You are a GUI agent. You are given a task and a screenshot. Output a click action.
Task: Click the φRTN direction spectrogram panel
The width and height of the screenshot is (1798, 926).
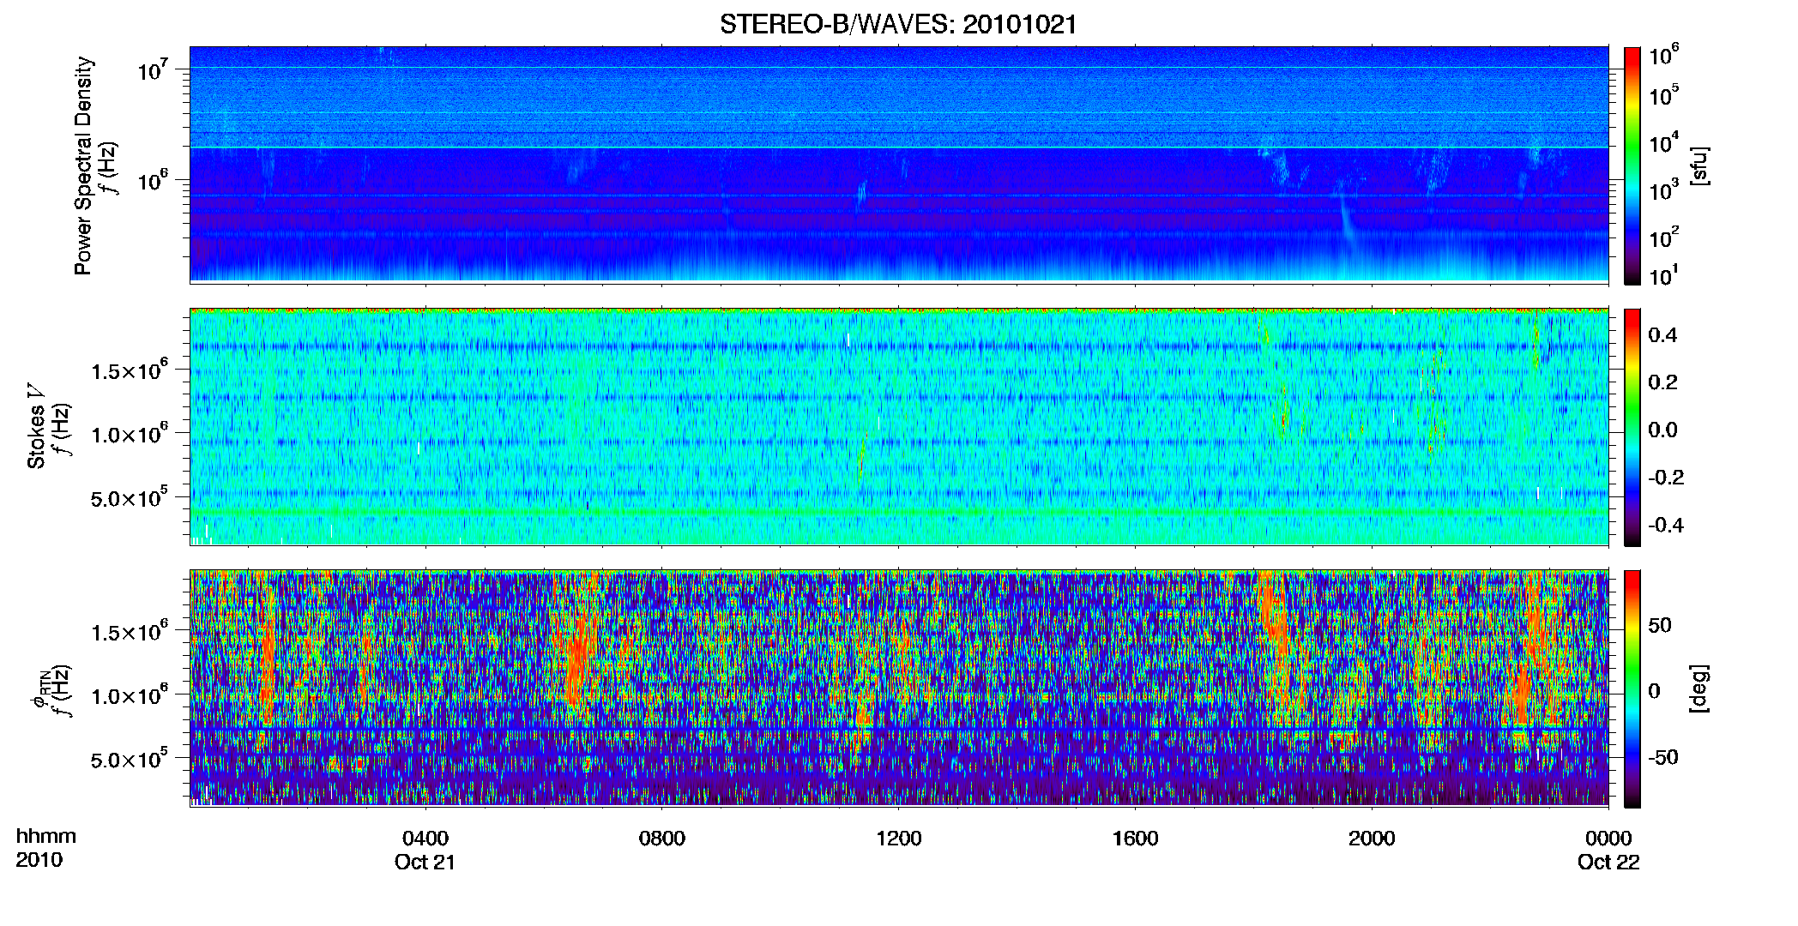coord(899,688)
